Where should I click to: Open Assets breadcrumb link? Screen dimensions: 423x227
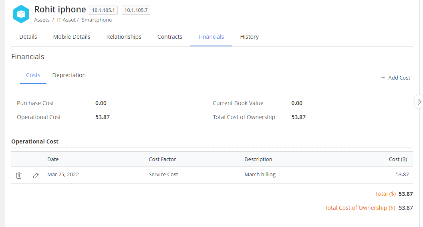coord(42,20)
